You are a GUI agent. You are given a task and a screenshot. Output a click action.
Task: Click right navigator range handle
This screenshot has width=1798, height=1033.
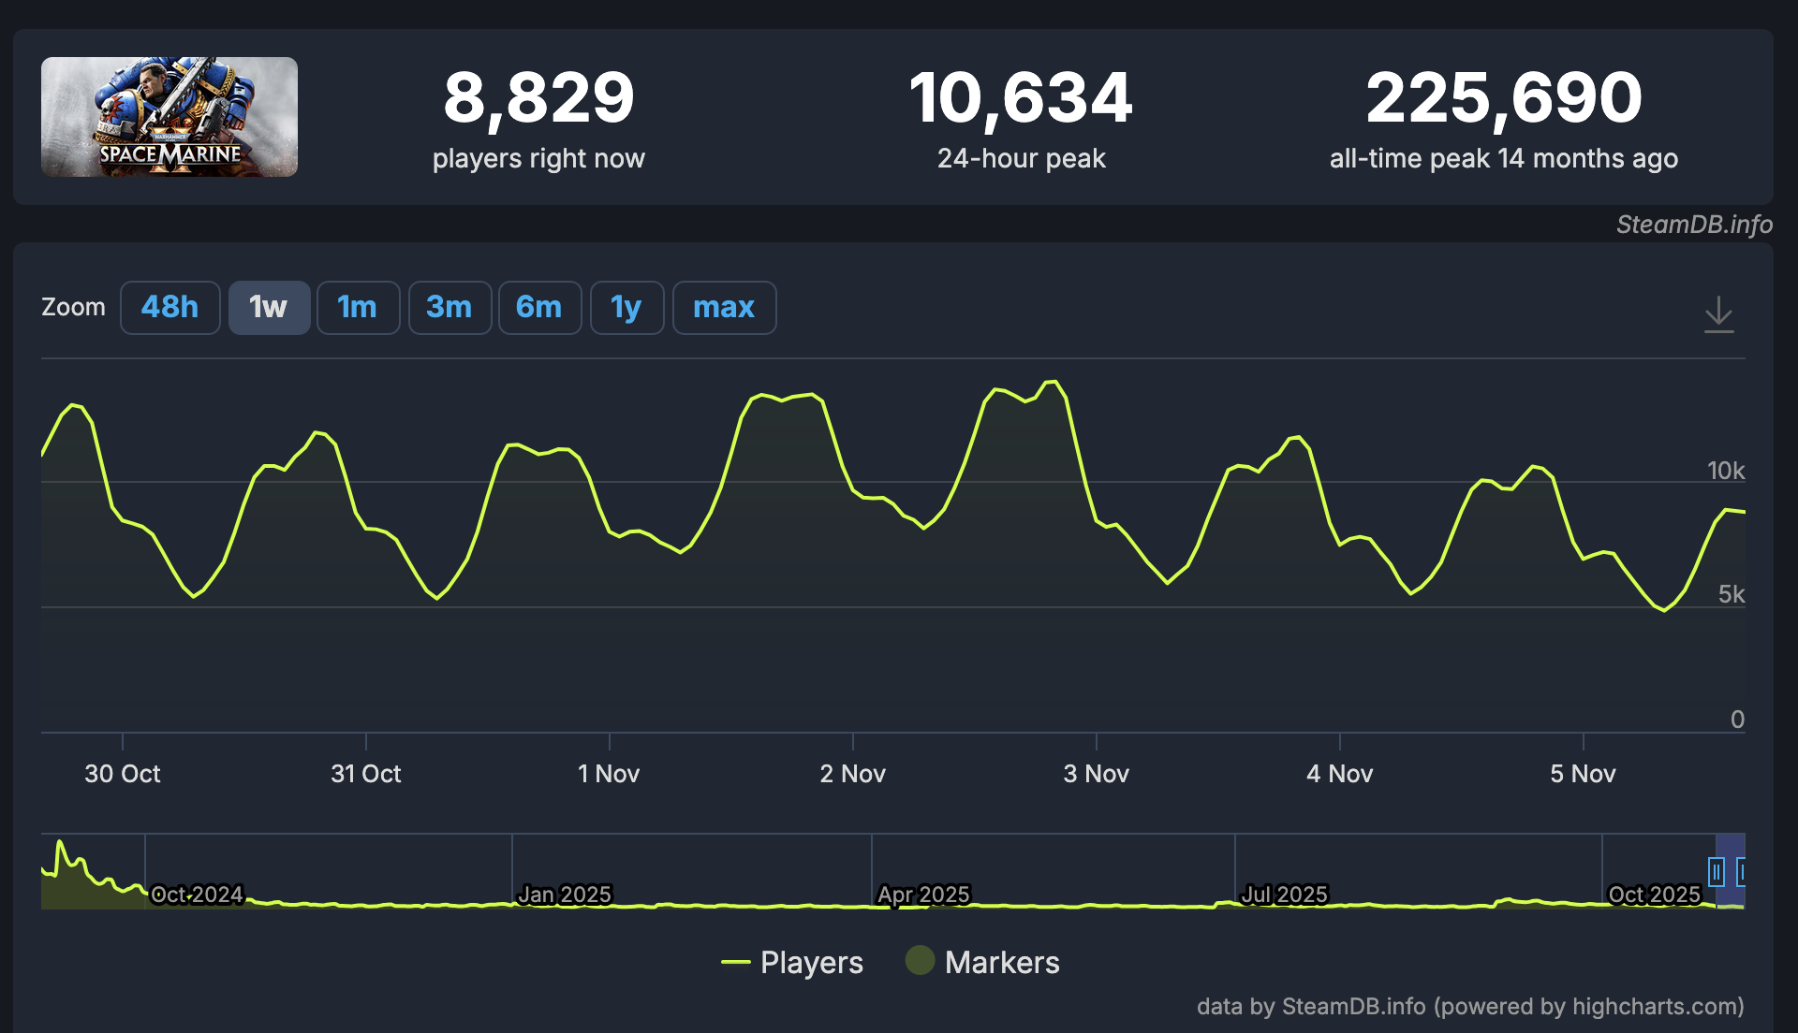pyautogui.click(x=1741, y=872)
